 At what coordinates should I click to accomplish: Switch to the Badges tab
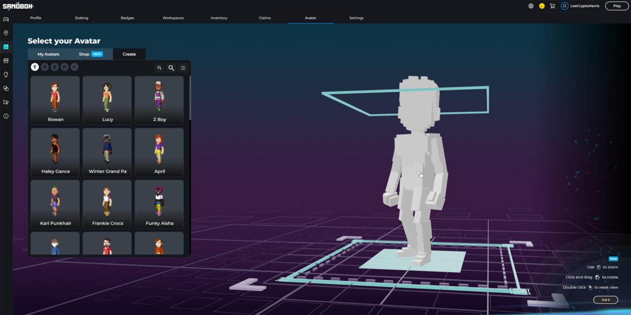pyautogui.click(x=127, y=18)
